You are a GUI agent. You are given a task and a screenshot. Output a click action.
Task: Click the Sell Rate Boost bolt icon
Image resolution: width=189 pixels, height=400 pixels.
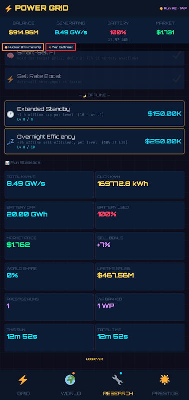tap(10, 79)
